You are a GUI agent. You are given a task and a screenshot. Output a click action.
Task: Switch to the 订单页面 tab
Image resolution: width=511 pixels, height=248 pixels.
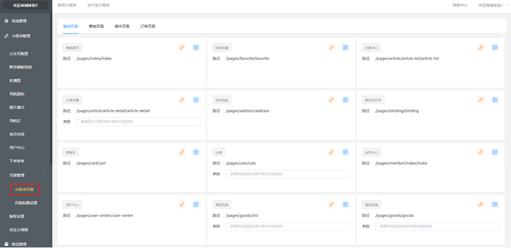148,26
